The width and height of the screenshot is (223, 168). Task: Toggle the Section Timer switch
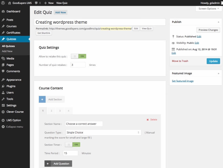tap(72, 145)
